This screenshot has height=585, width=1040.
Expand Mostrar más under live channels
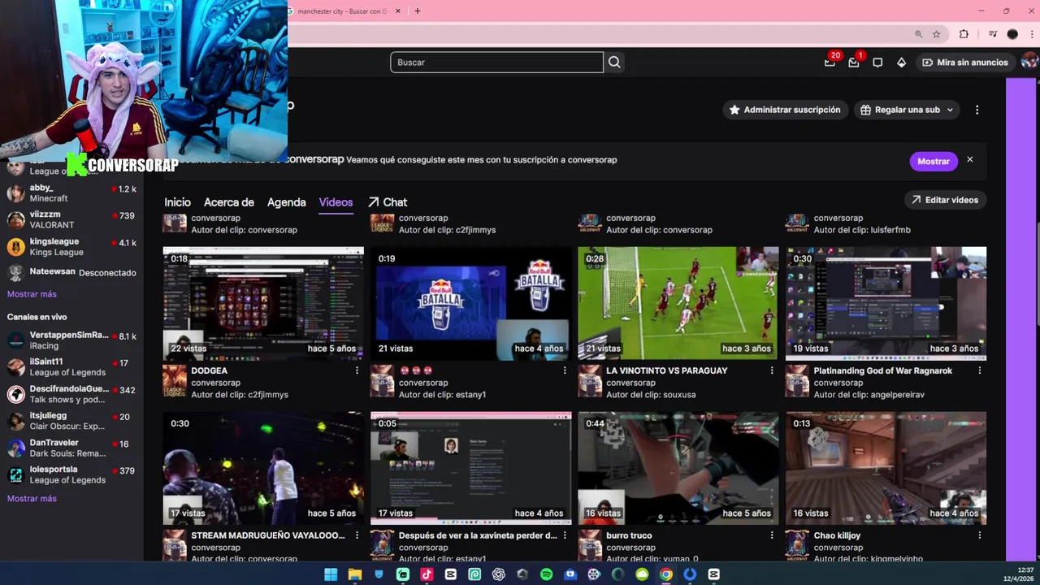(32, 499)
